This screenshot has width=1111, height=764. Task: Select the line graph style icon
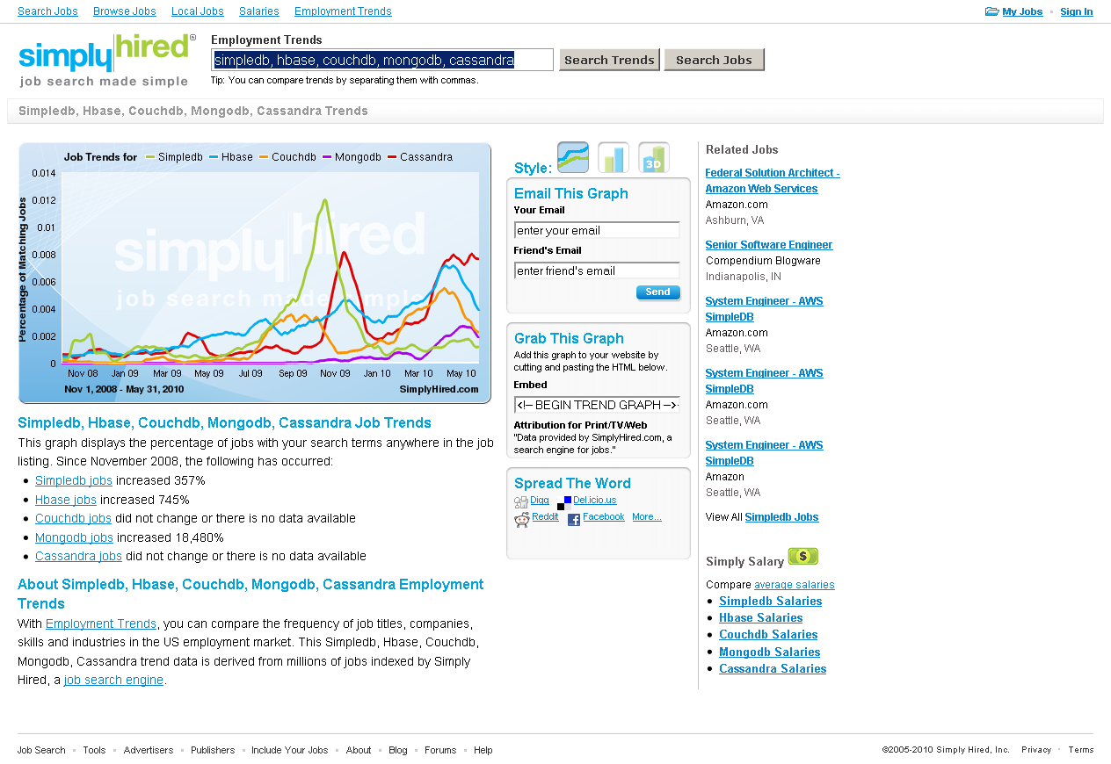(x=573, y=157)
